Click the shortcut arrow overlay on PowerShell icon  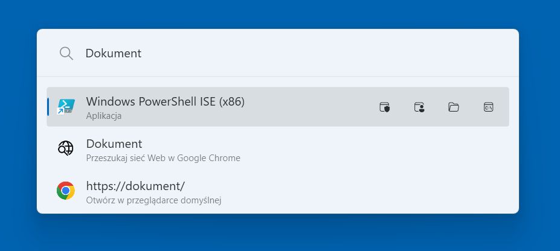point(61,112)
